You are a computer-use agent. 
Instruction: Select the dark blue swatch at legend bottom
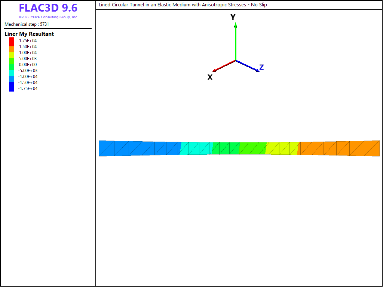pyautogui.click(x=11, y=88)
